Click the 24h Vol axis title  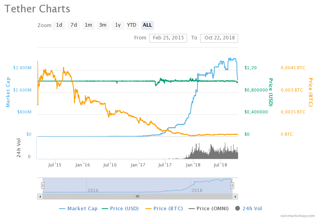[18, 148]
